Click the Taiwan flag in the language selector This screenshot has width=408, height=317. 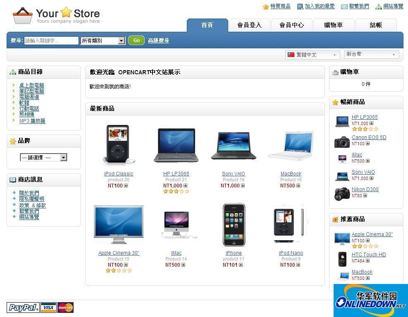291,54
